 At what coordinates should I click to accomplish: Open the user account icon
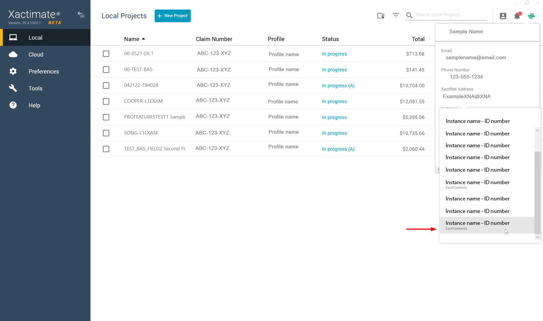coord(503,16)
